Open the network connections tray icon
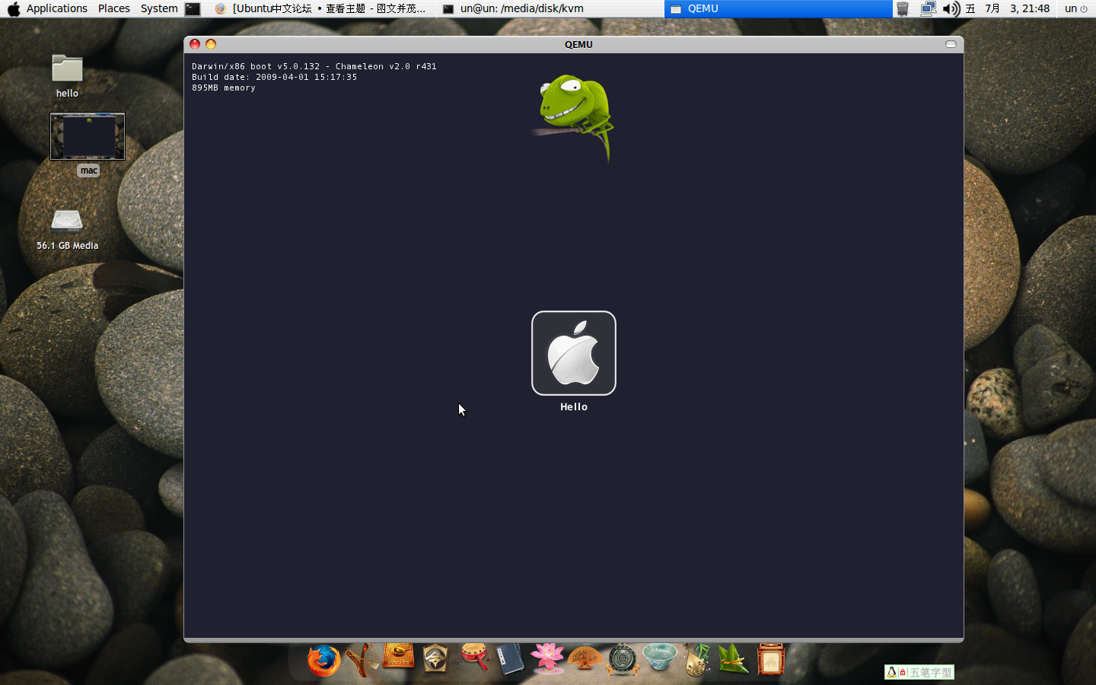 click(x=928, y=9)
